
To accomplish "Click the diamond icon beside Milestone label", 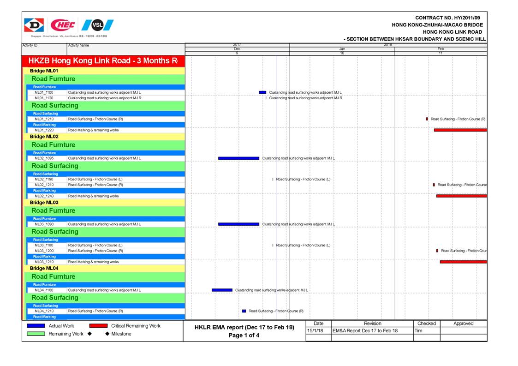I will click(107, 334).
